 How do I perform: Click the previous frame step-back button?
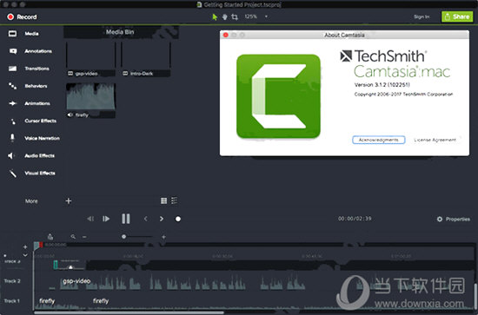pos(90,219)
